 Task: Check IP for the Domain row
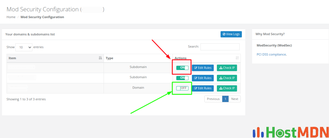tap(227, 88)
